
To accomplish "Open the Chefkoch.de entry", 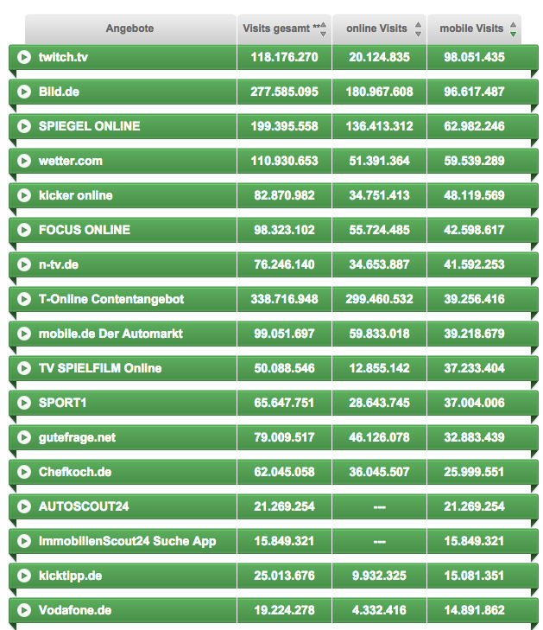I will (75, 472).
